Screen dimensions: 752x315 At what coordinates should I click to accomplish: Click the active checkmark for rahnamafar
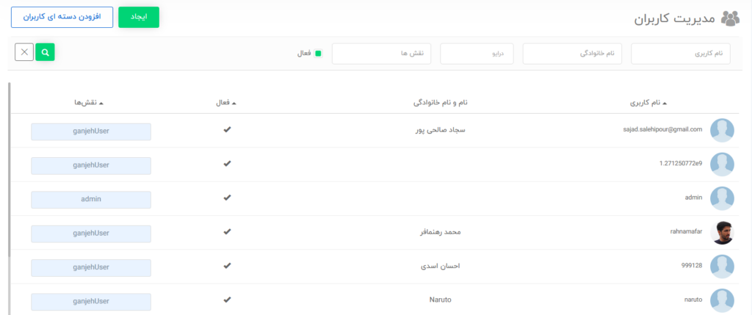(228, 231)
